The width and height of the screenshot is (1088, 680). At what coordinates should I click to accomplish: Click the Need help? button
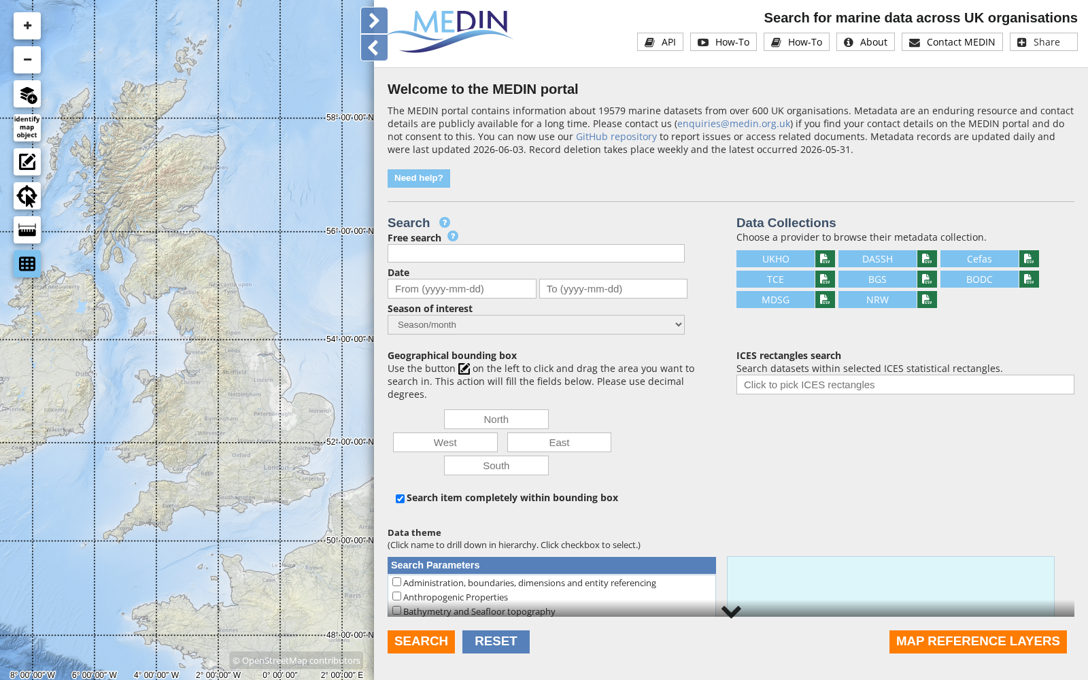[419, 178]
